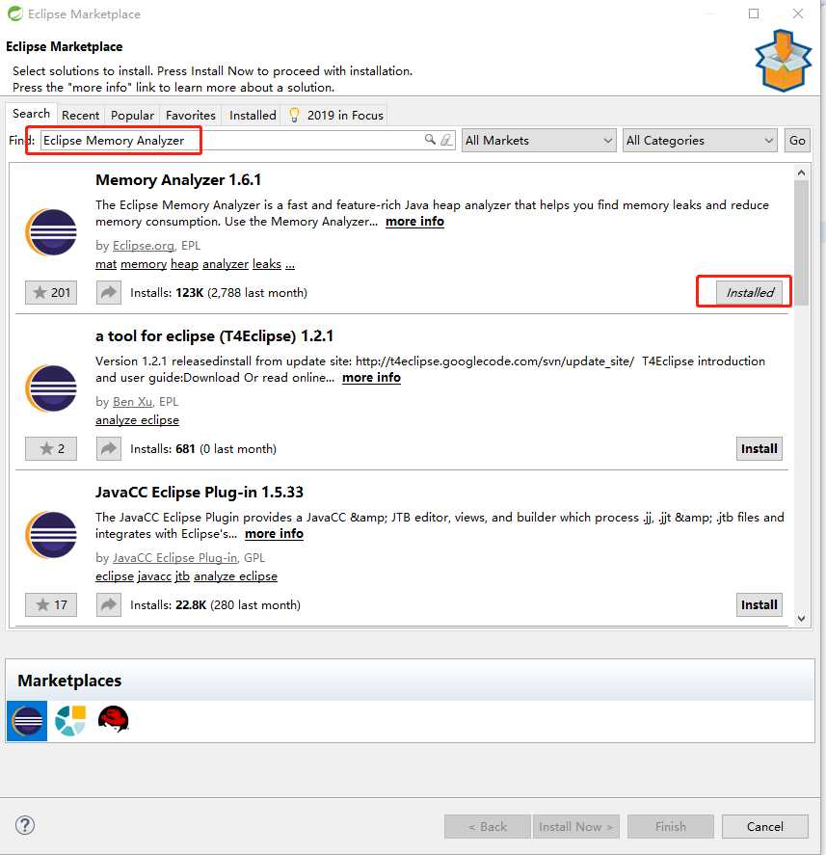This screenshot has width=826, height=855.
Task: Click 'analyze eclipse' tag under T4Eclipse
Action: click(x=137, y=420)
